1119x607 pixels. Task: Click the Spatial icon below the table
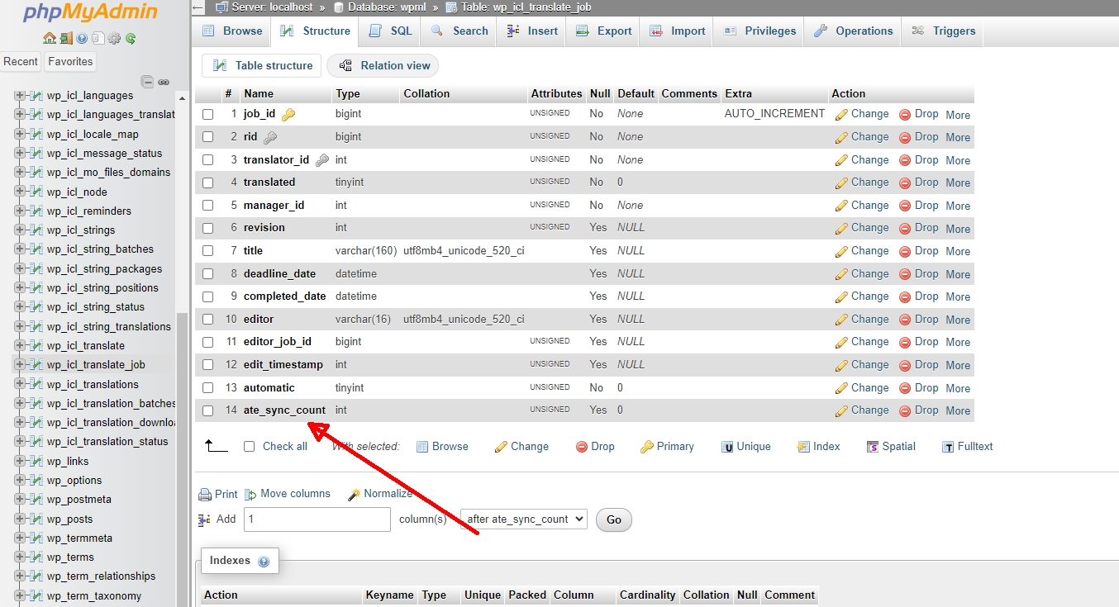coord(872,447)
